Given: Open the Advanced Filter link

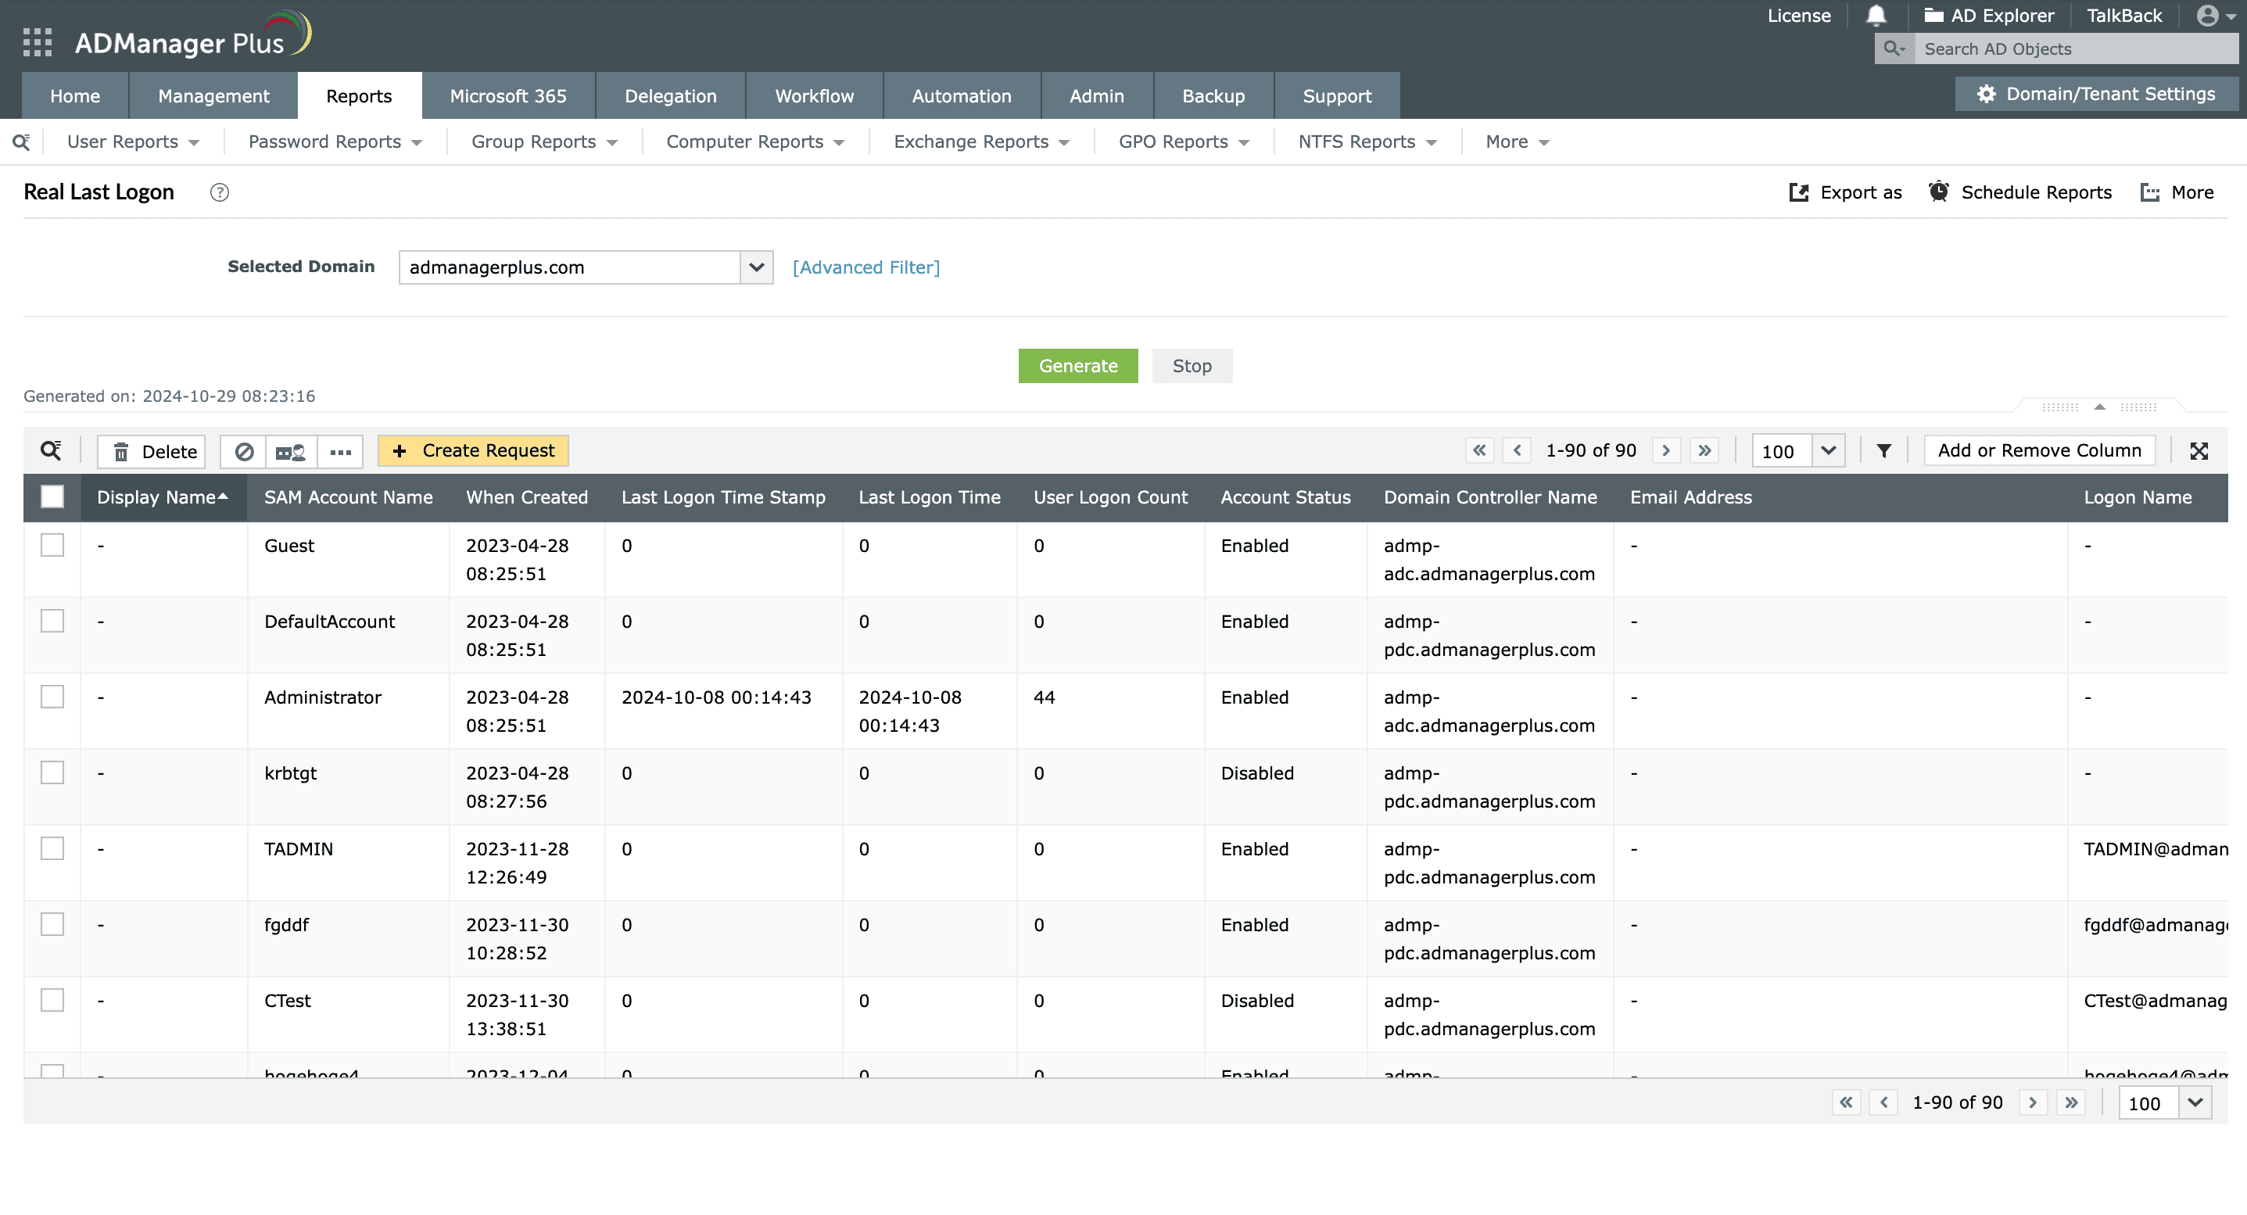Looking at the screenshot, I should coord(865,267).
